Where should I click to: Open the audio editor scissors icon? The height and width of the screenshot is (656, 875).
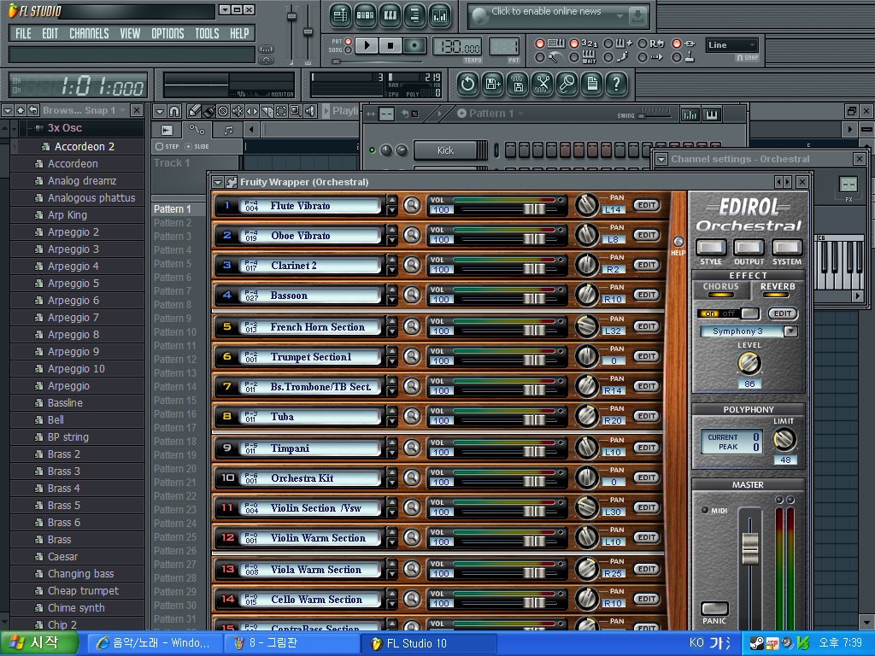coord(543,85)
